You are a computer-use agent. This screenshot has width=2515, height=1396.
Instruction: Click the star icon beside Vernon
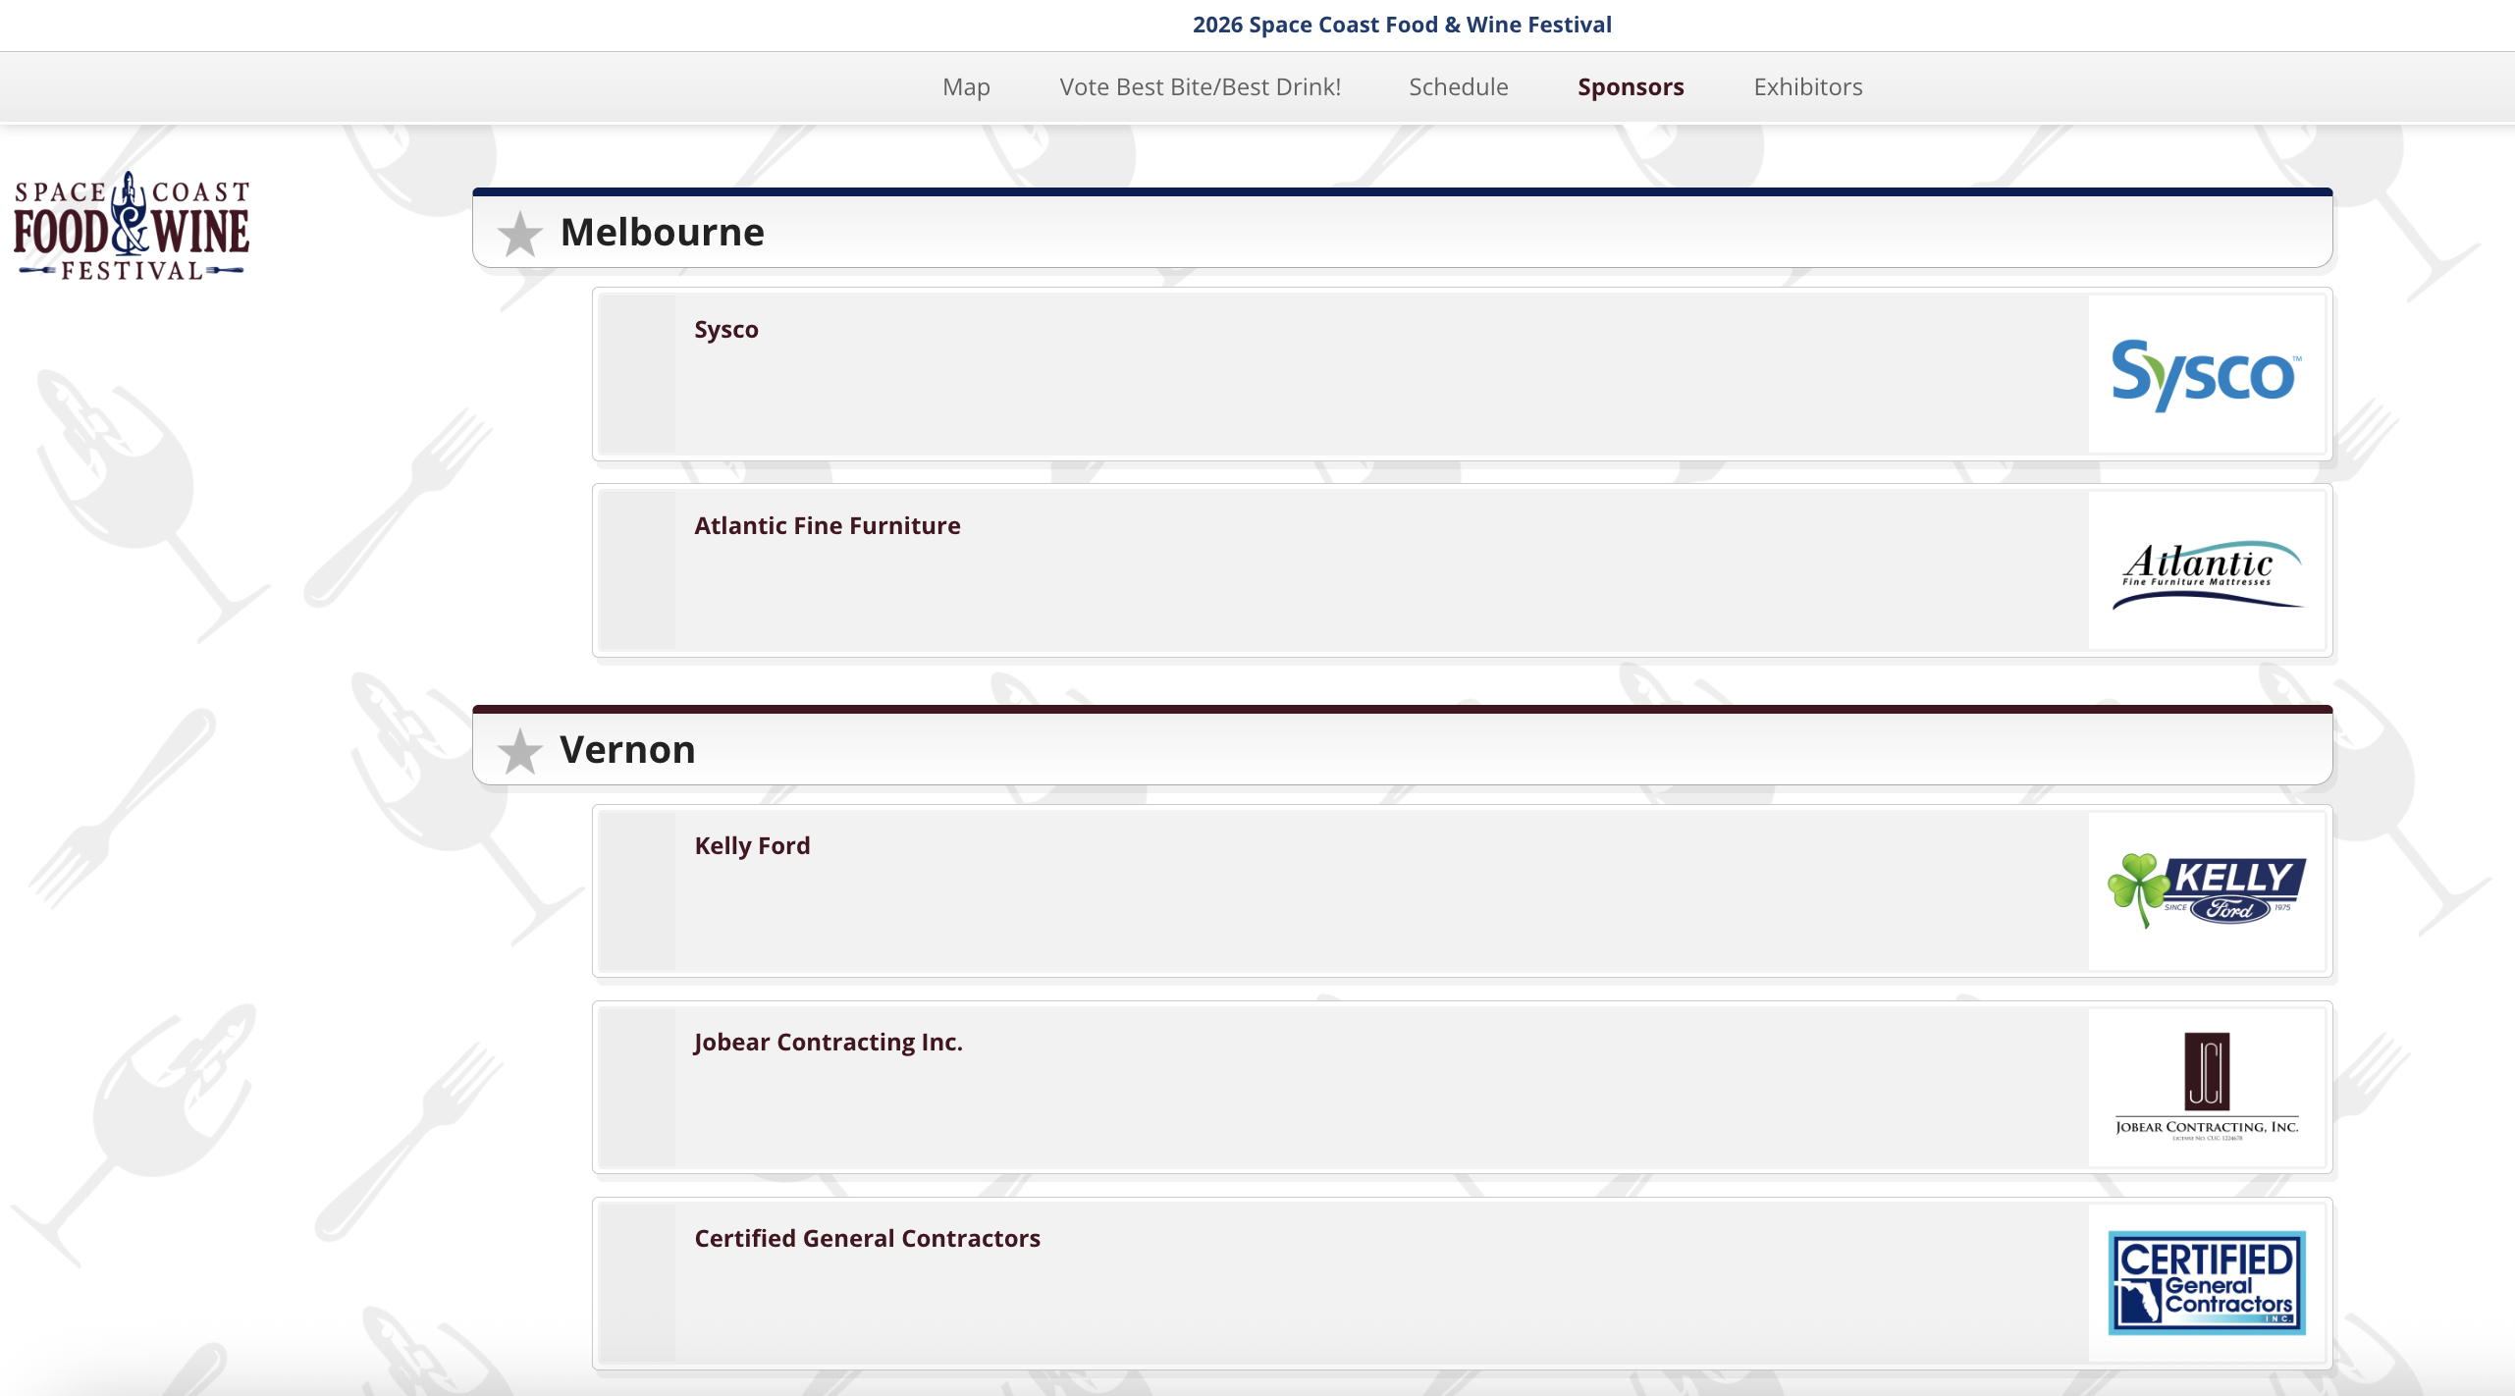tap(519, 752)
